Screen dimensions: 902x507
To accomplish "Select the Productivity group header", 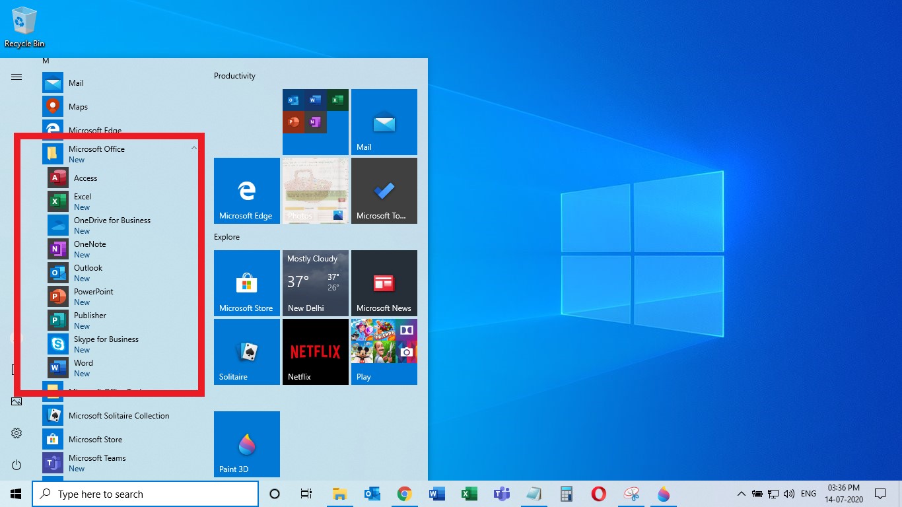I will tap(234, 76).
